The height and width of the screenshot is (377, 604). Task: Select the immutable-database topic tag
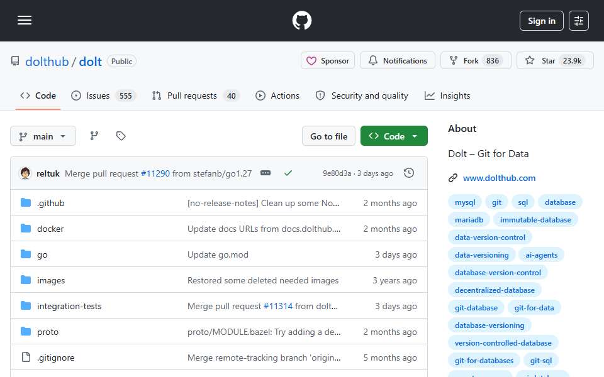click(535, 220)
